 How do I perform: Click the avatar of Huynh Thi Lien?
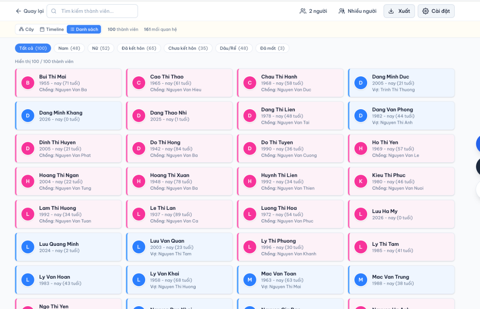click(250, 181)
